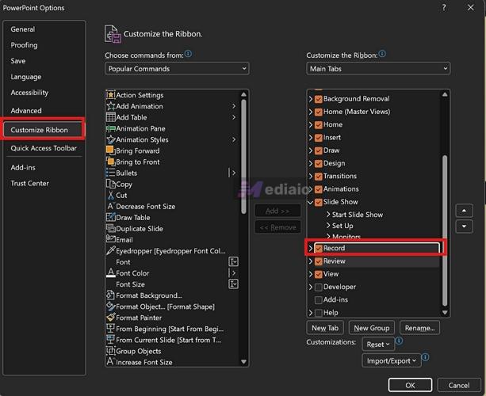Click the From Beginning slideshow icon
The height and width of the screenshot is (396, 486).
(111, 329)
